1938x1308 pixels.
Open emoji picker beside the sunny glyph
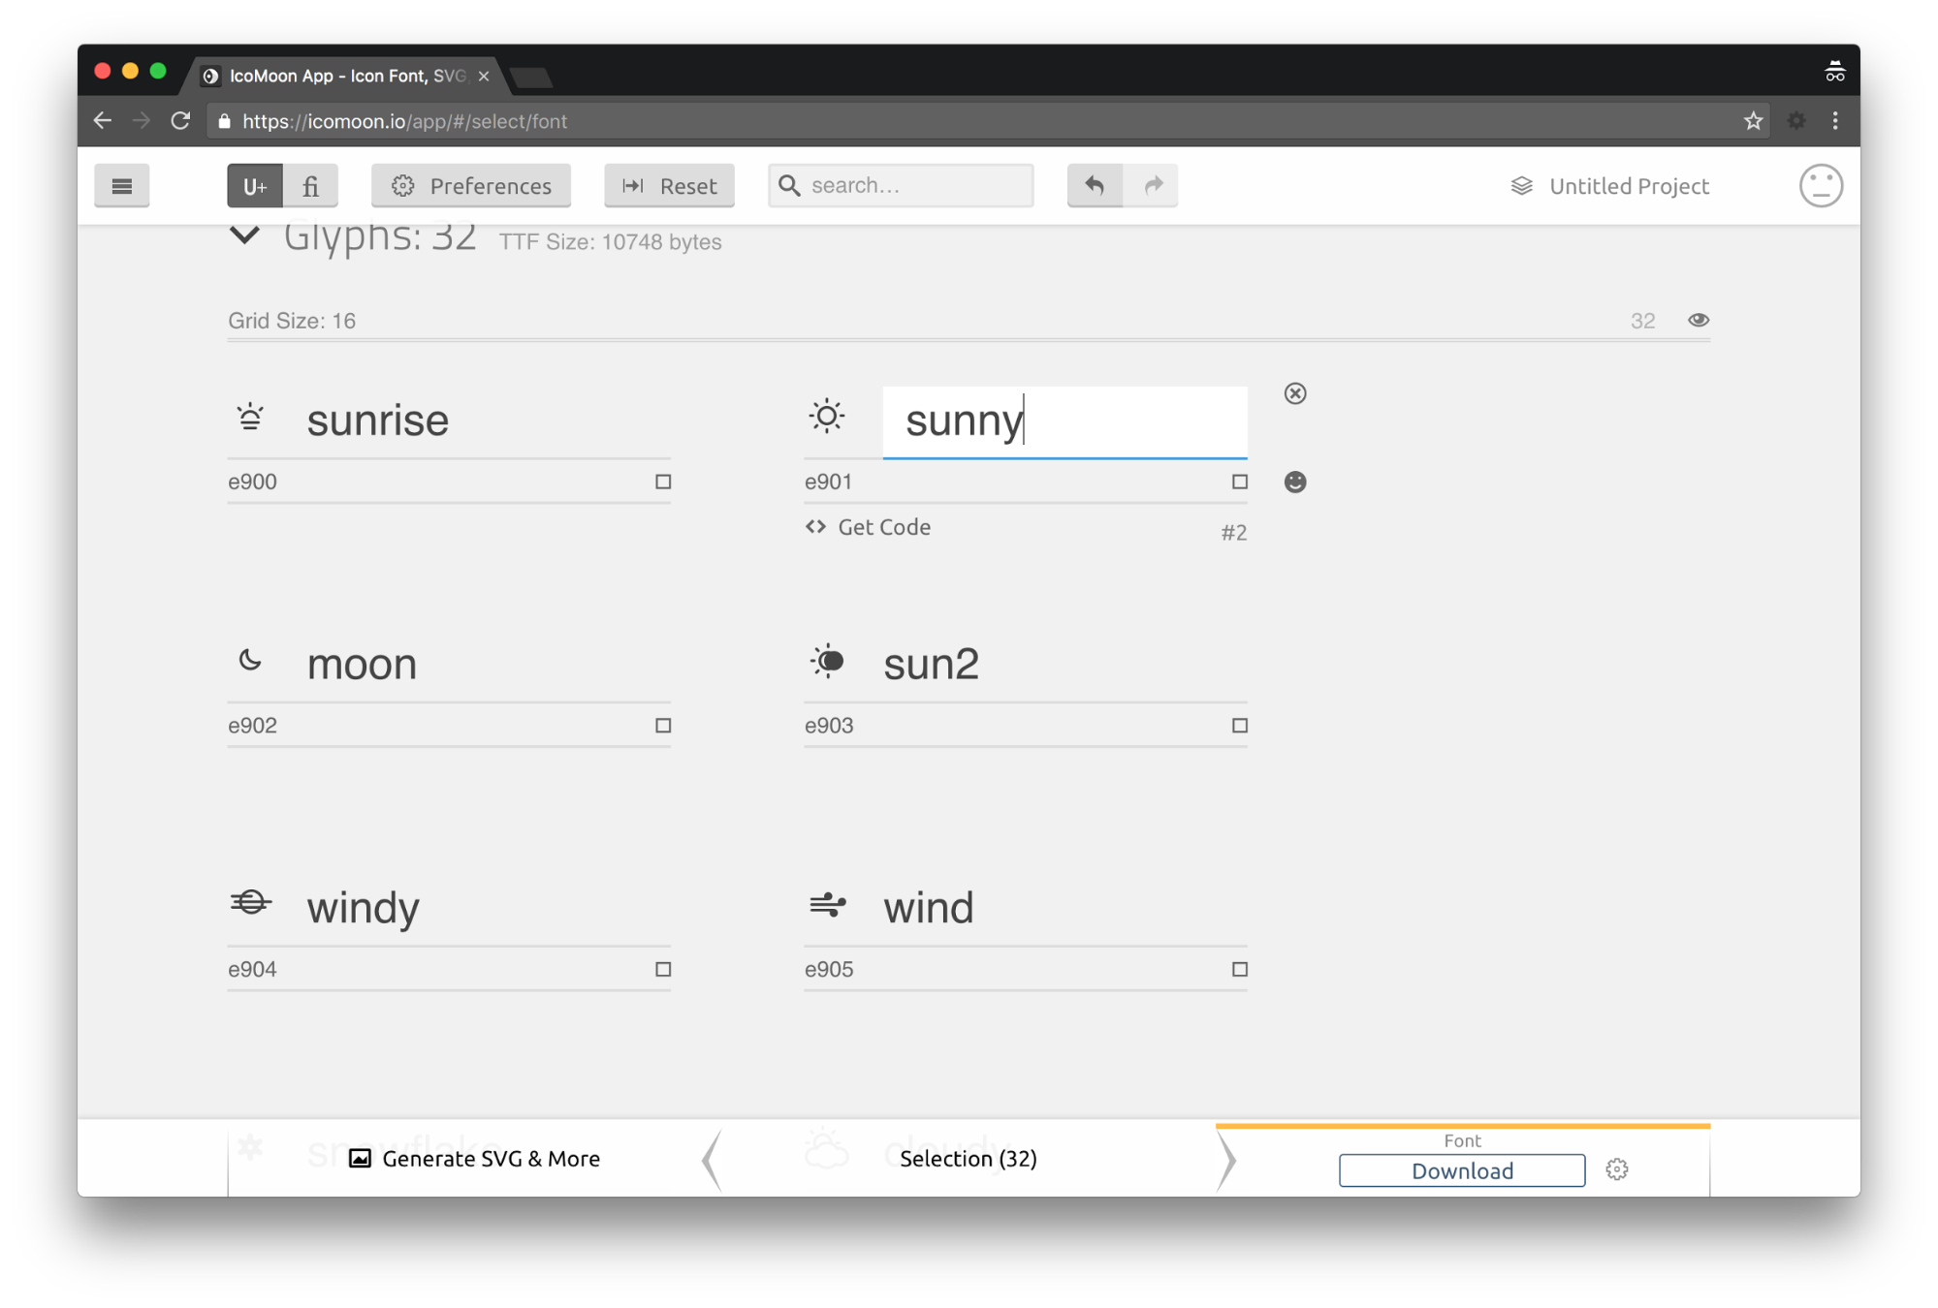(x=1295, y=482)
